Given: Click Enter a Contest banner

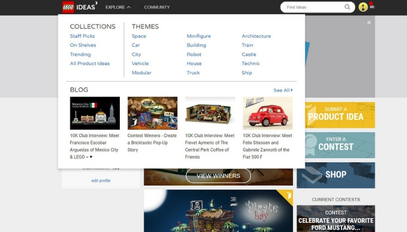Looking at the screenshot, I should pyautogui.click(x=340, y=145).
